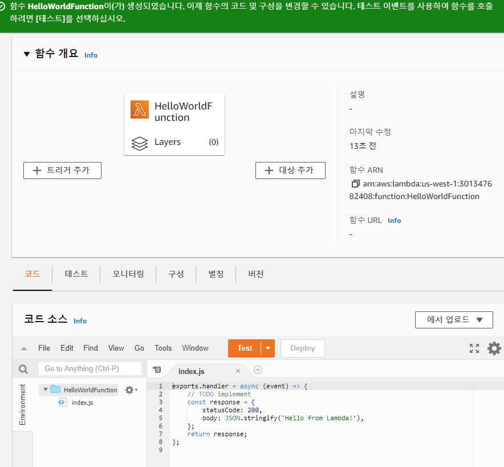Close the index.js editor tab

[x=238, y=371]
